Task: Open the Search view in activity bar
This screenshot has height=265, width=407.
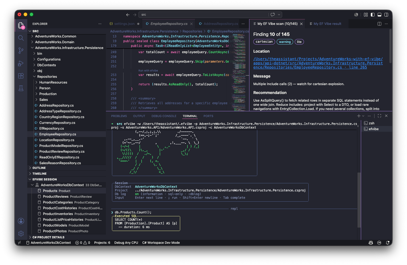Action: pyautogui.click(x=21, y=38)
